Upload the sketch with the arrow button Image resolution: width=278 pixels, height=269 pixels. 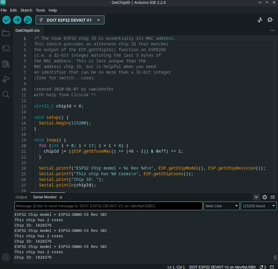click(17, 20)
